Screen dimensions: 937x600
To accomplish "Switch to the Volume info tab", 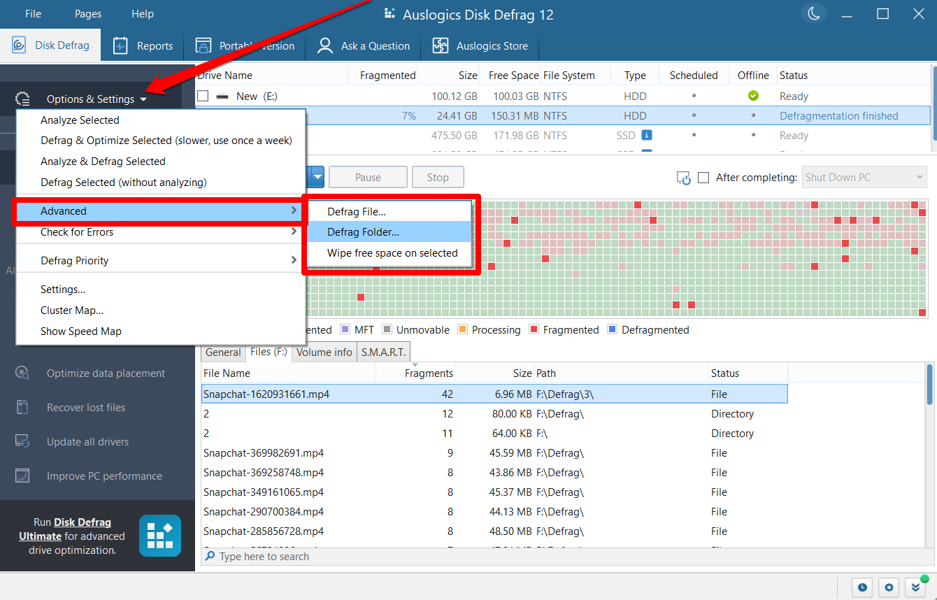I will pos(324,352).
